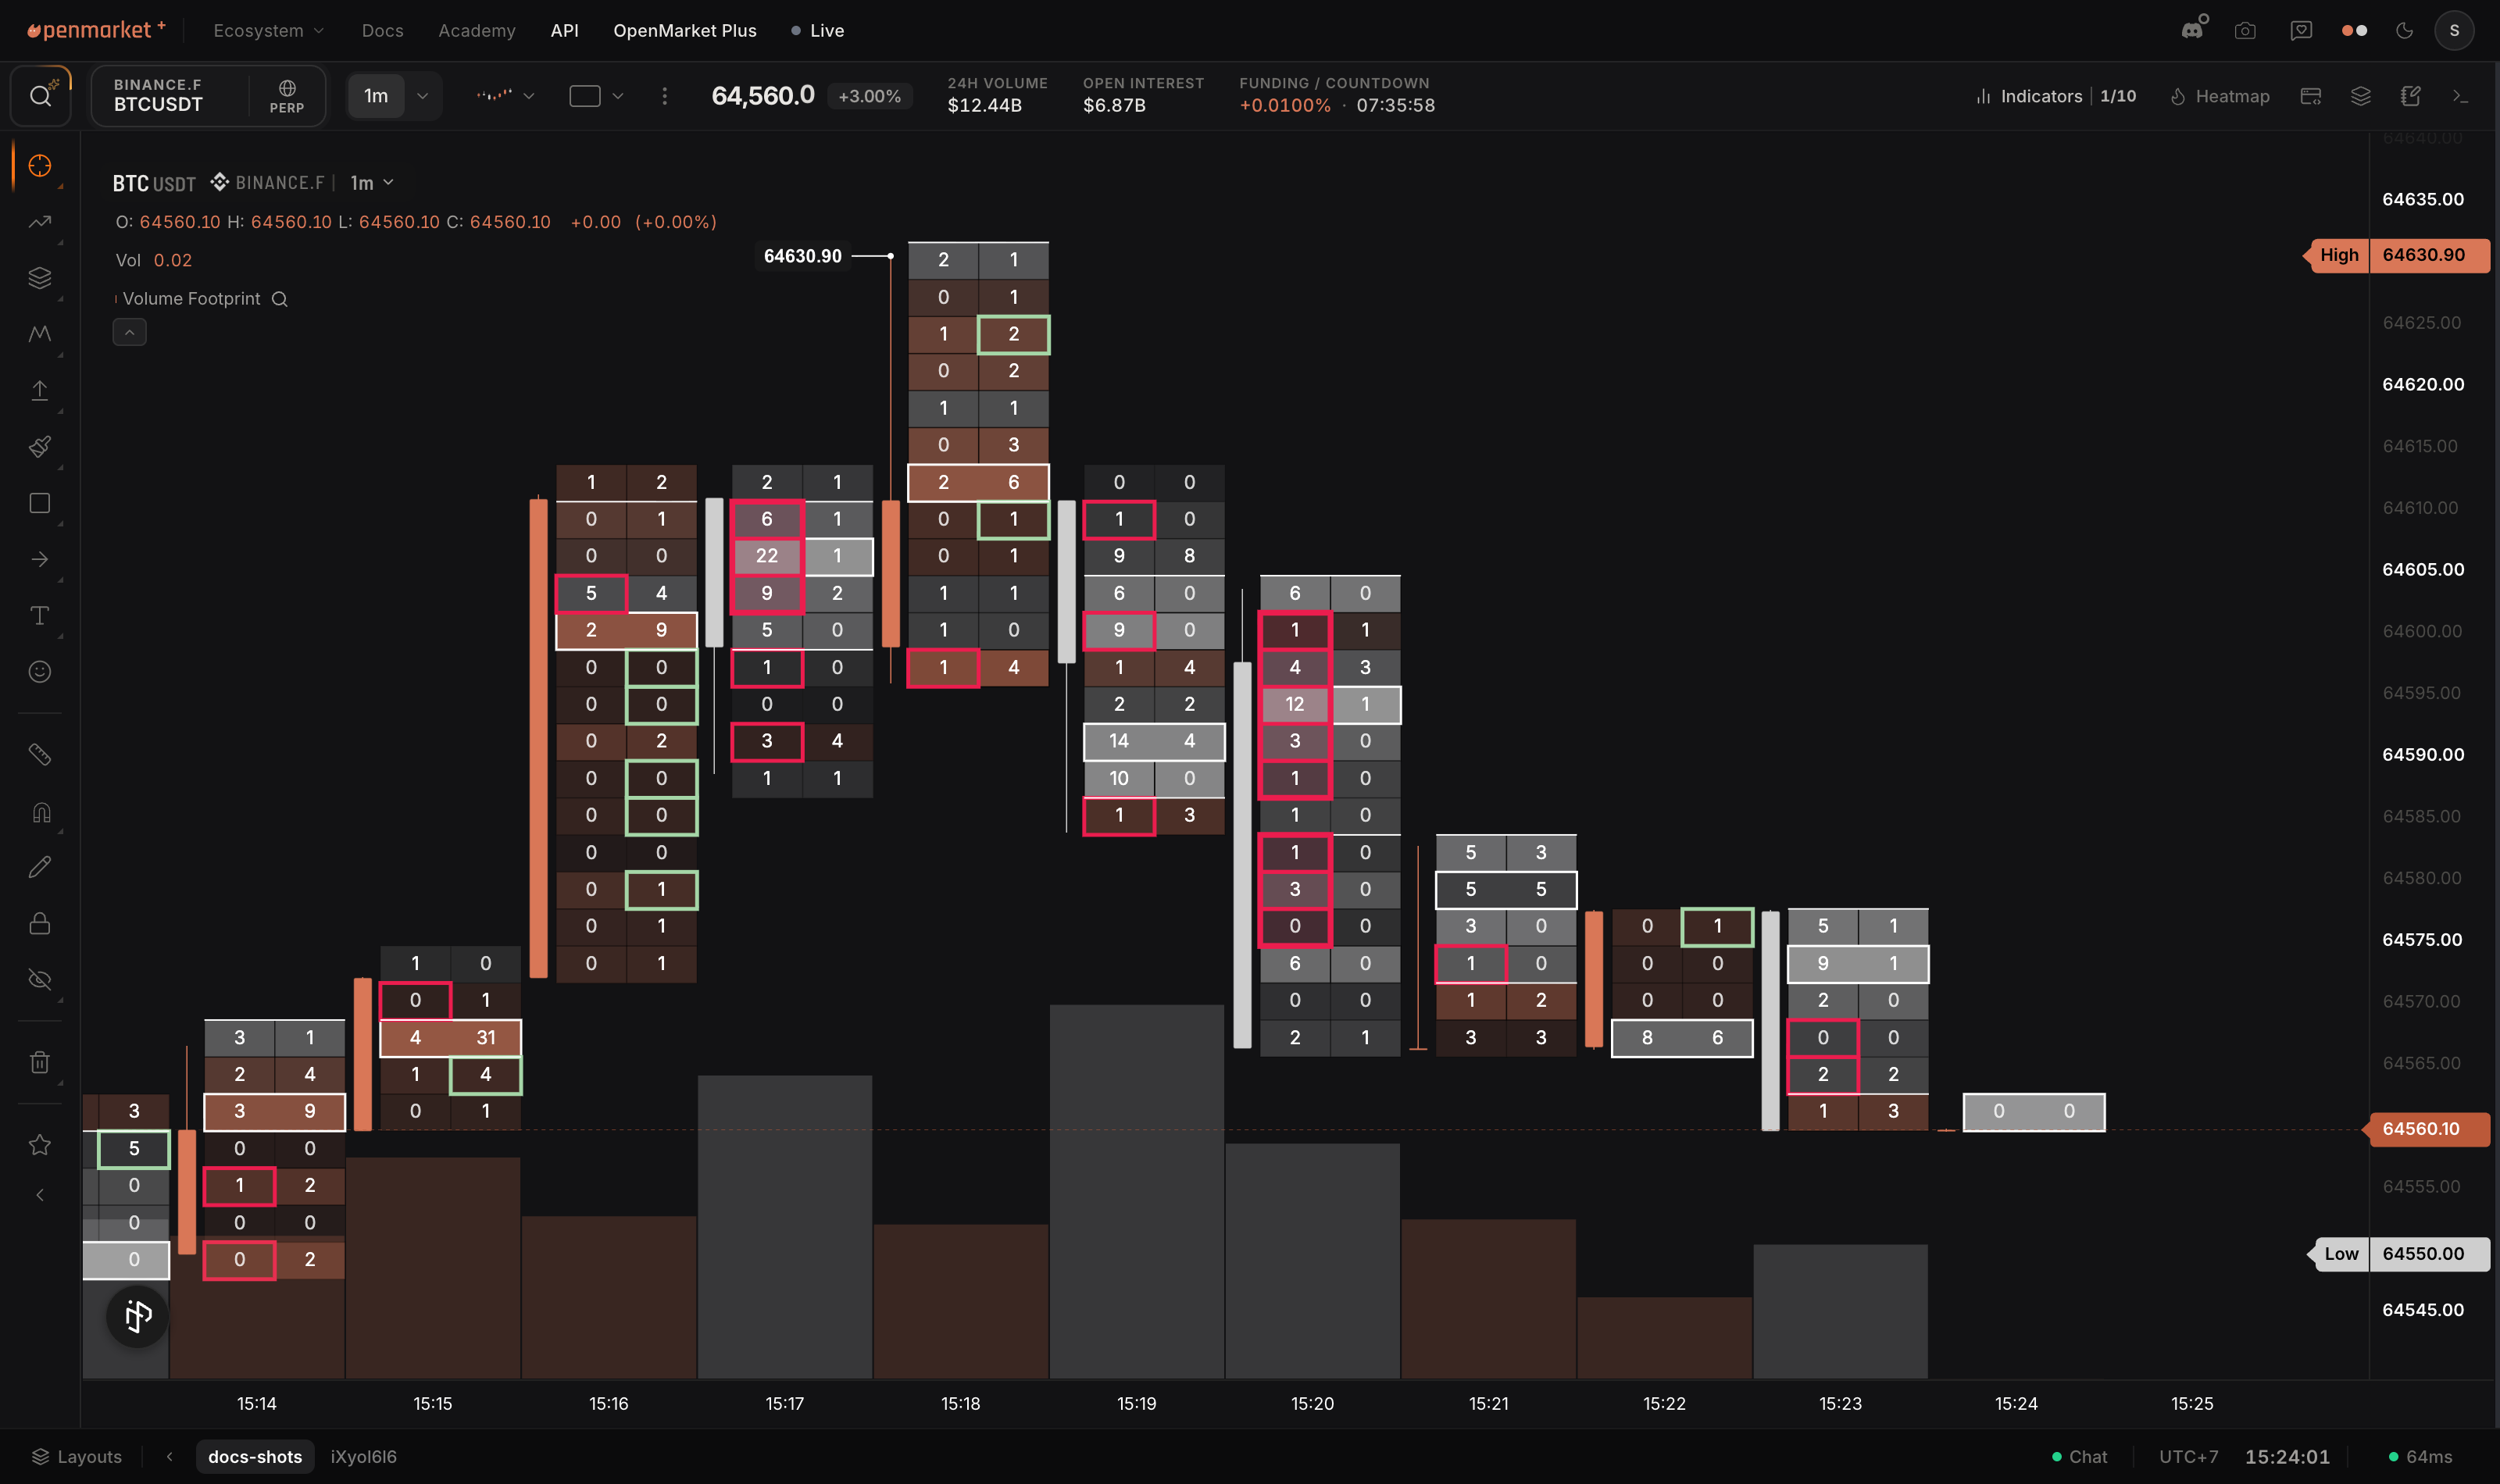Screen dimensions: 2500x1484
Task: Open the feedback heart chat icon
Action: pos(2301,31)
